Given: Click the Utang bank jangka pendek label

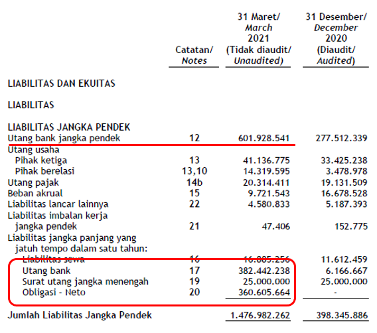Looking at the screenshot, I should pyautogui.click(x=64, y=138).
